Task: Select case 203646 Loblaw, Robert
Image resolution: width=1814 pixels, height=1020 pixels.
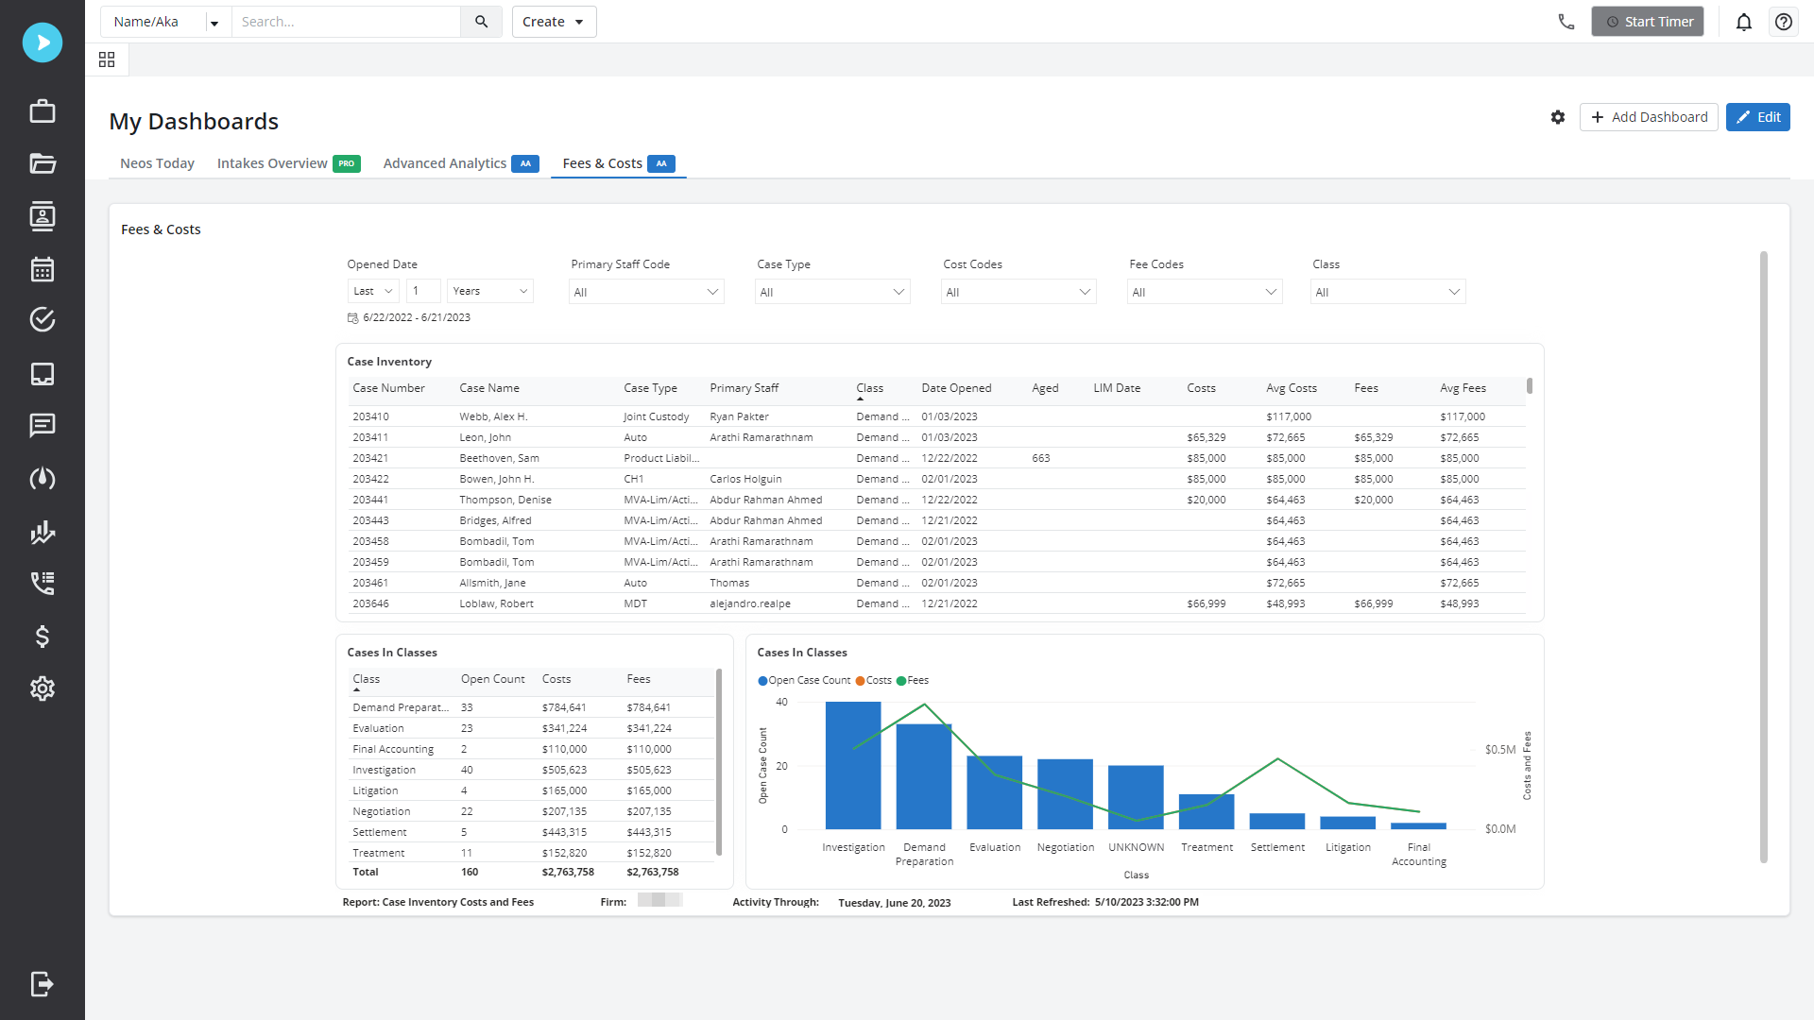Action: [x=936, y=603]
